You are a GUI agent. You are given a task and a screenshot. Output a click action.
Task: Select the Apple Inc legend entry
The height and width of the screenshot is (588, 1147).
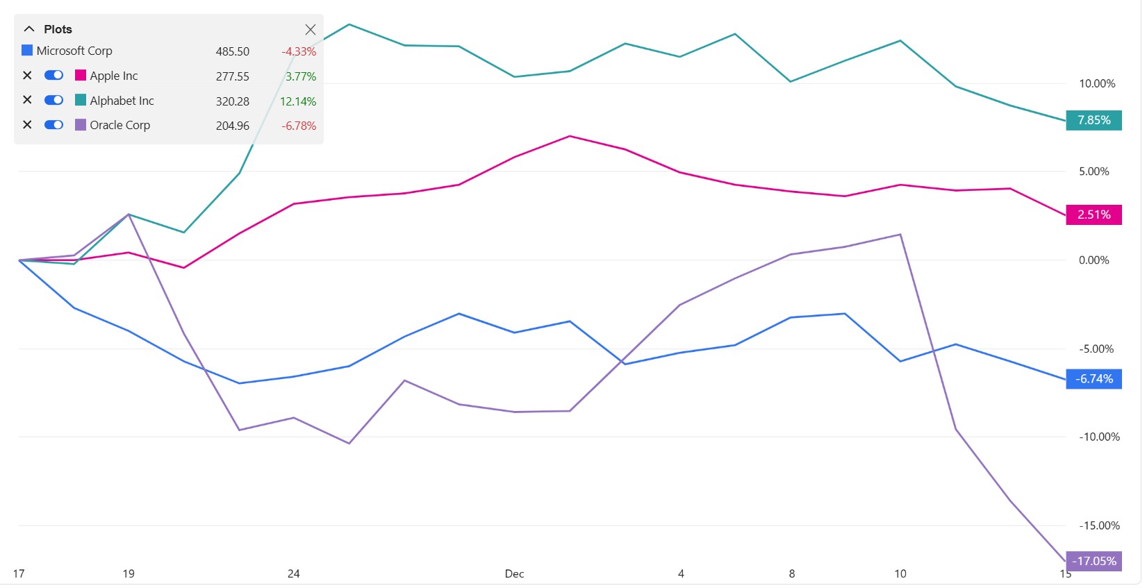pos(113,76)
